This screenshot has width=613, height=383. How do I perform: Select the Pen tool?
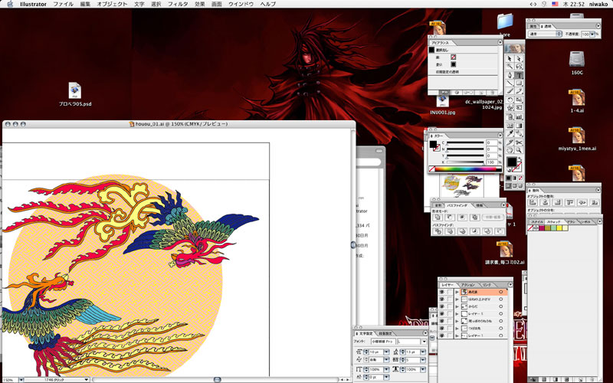click(510, 75)
